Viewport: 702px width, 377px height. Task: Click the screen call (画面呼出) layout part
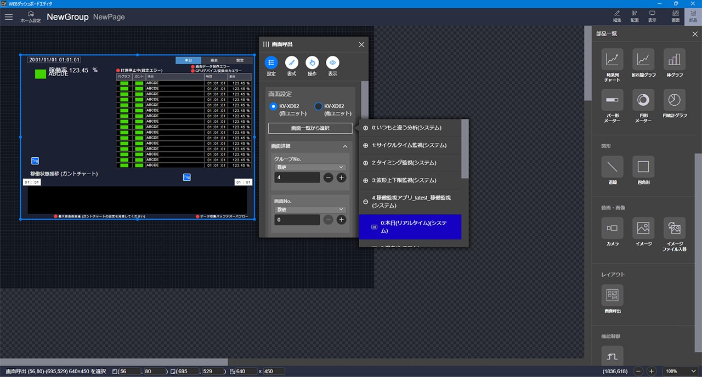pyautogui.click(x=612, y=295)
